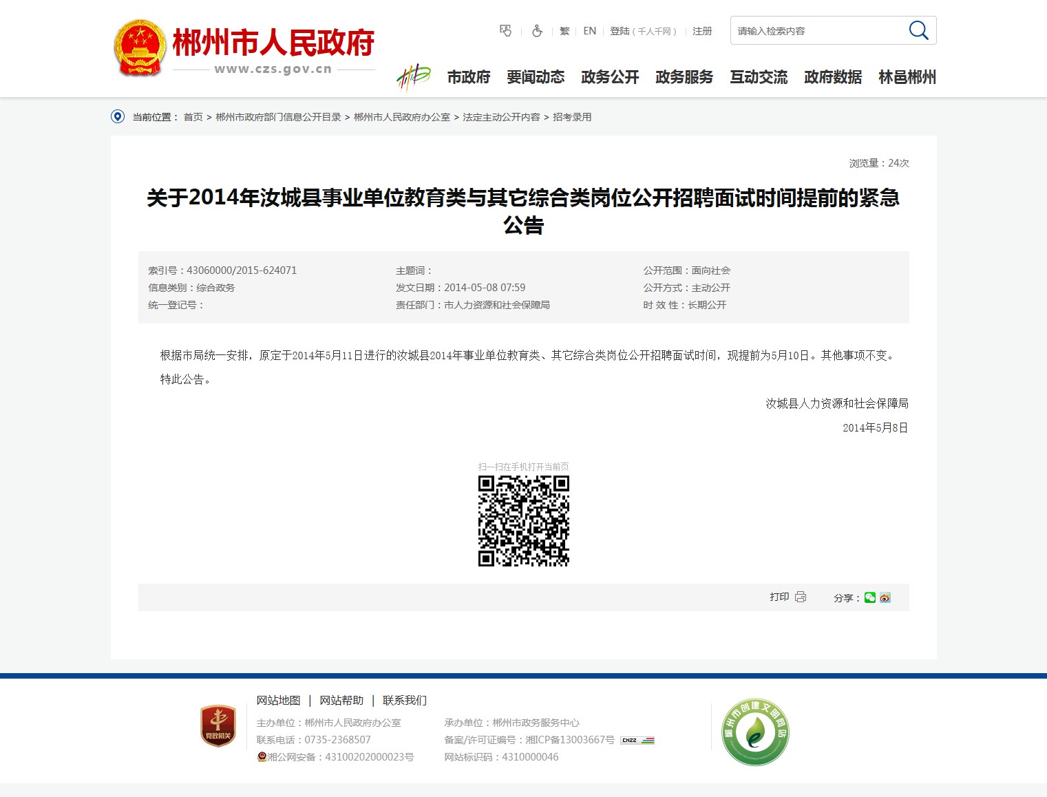Click the printer icon

point(800,597)
